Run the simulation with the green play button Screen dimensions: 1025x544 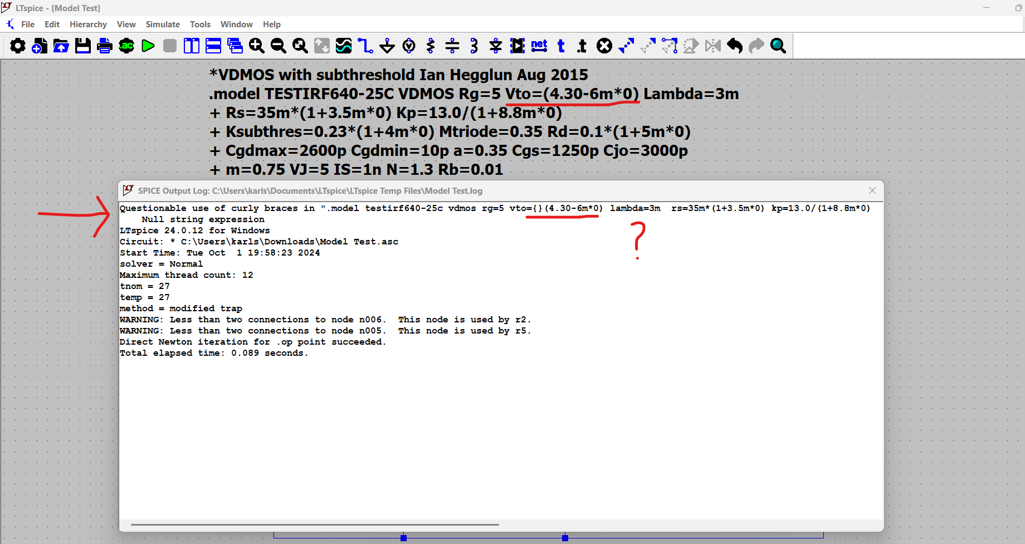[148, 46]
